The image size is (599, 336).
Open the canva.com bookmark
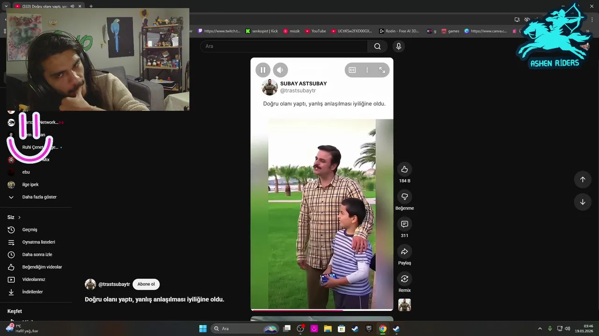[x=485, y=31]
